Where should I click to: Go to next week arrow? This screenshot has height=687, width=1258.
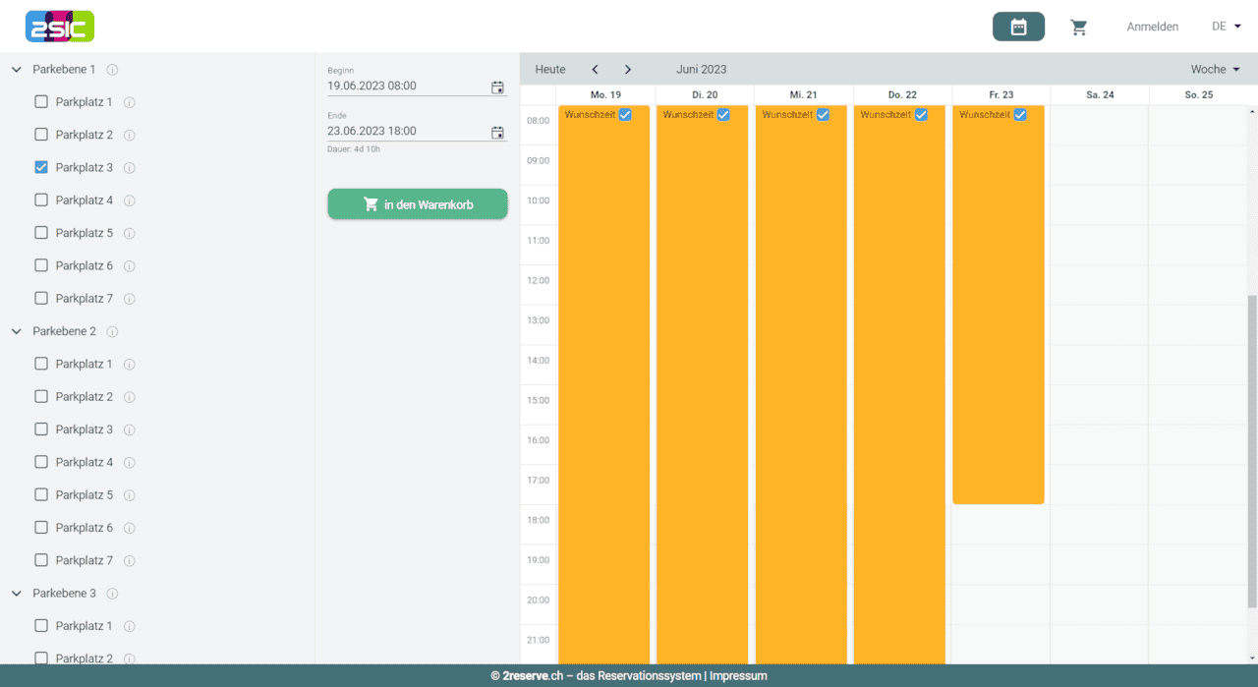click(628, 70)
